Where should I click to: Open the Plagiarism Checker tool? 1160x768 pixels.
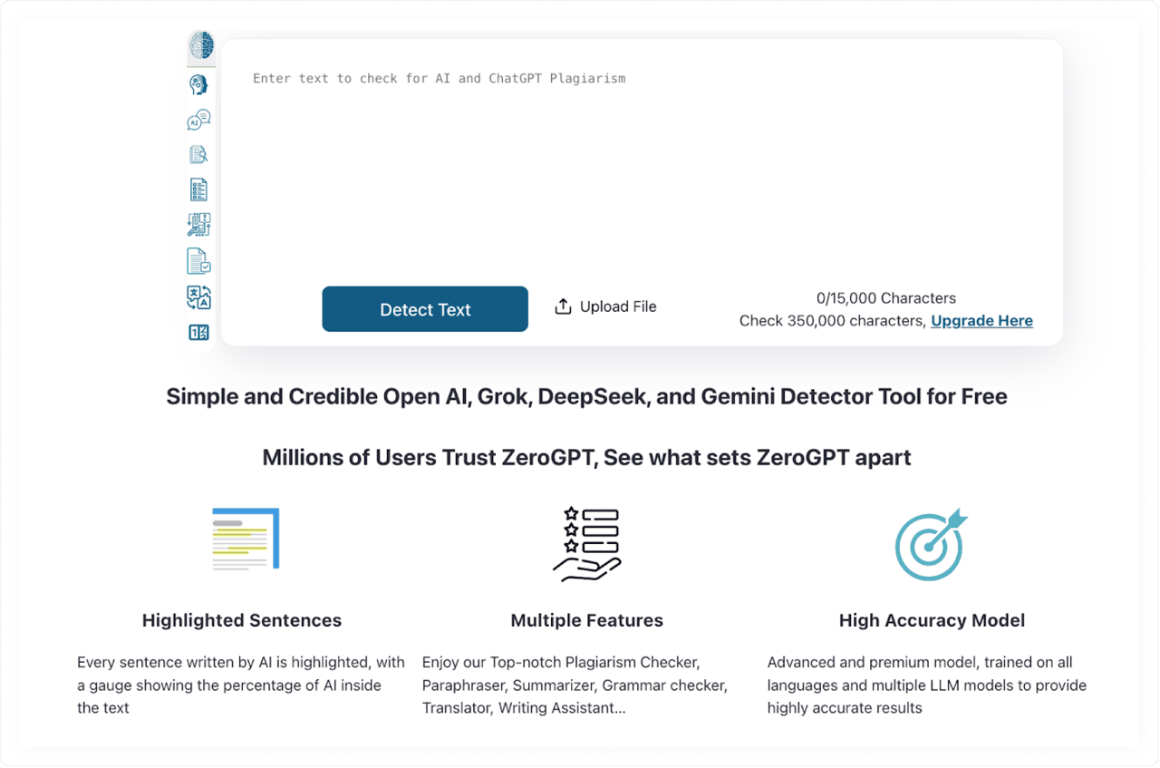pos(199,154)
